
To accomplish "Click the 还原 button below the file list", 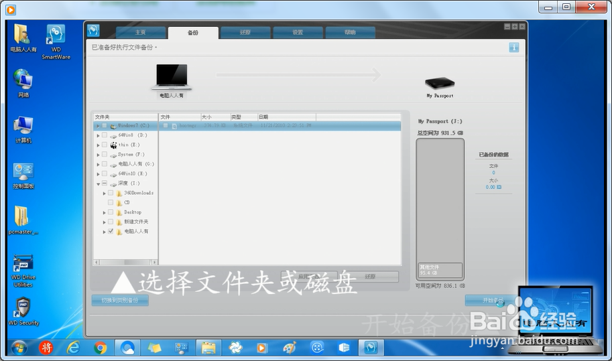I will pyautogui.click(x=369, y=277).
